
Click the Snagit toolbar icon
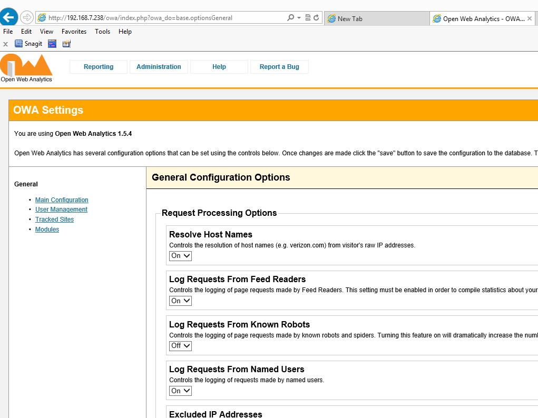tap(28, 44)
